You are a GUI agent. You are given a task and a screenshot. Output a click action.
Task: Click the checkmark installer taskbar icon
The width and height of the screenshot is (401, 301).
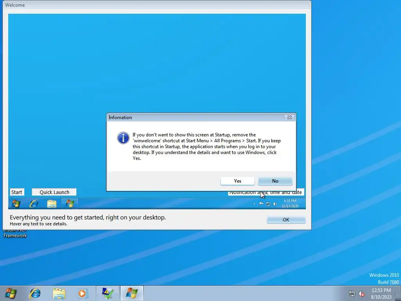pyautogui.click(x=108, y=293)
